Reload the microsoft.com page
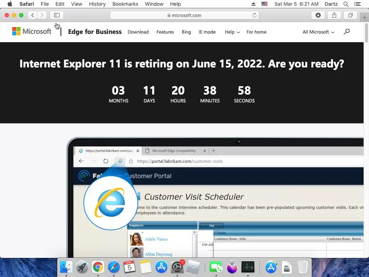Screen dimensions: 369x277 (x=254, y=15)
